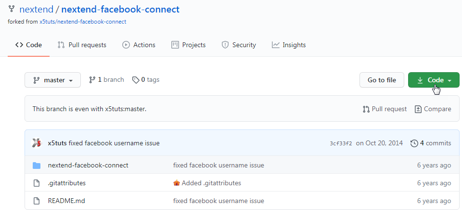Open commit hash 3cf33f2
This screenshot has height=217, width=462.
tap(341, 143)
